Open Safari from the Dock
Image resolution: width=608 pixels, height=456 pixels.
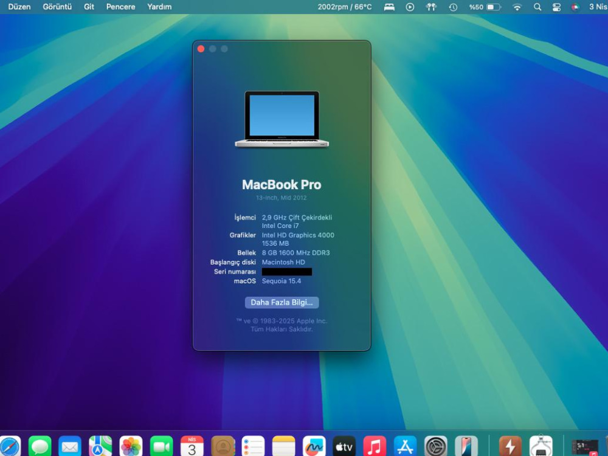(x=9, y=446)
